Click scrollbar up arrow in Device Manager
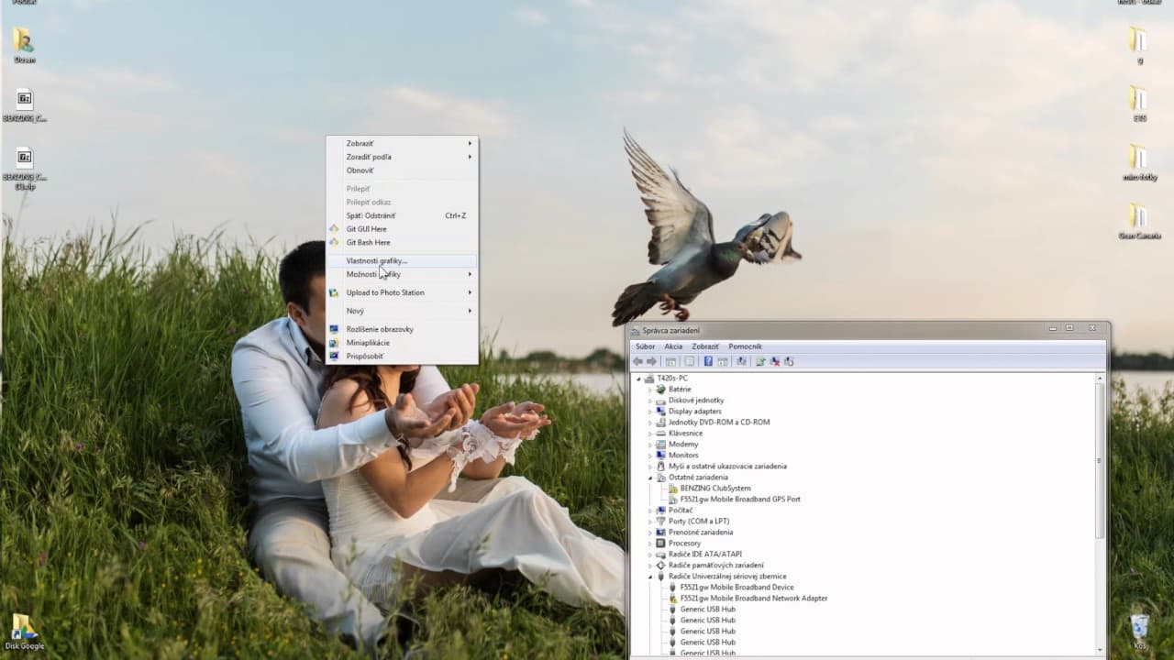The image size is (1174, 660). [x=1101, y=378]
